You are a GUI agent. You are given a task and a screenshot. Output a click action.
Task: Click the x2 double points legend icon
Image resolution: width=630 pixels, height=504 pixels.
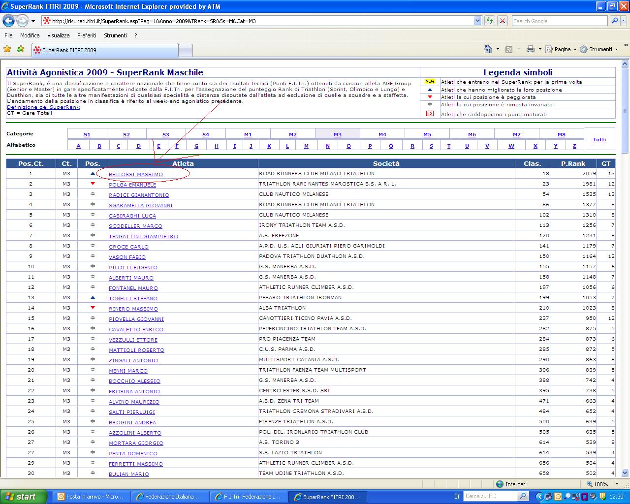(x=430, y=114)
